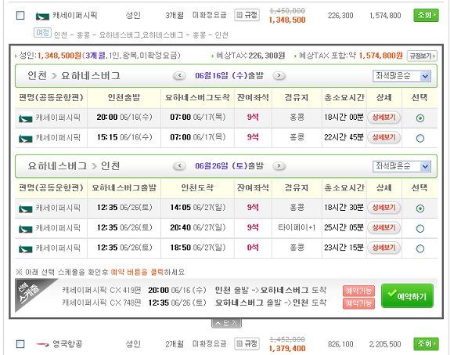Open 상세보기 for the 18시간 30분 flight

(x=383, y=208)
